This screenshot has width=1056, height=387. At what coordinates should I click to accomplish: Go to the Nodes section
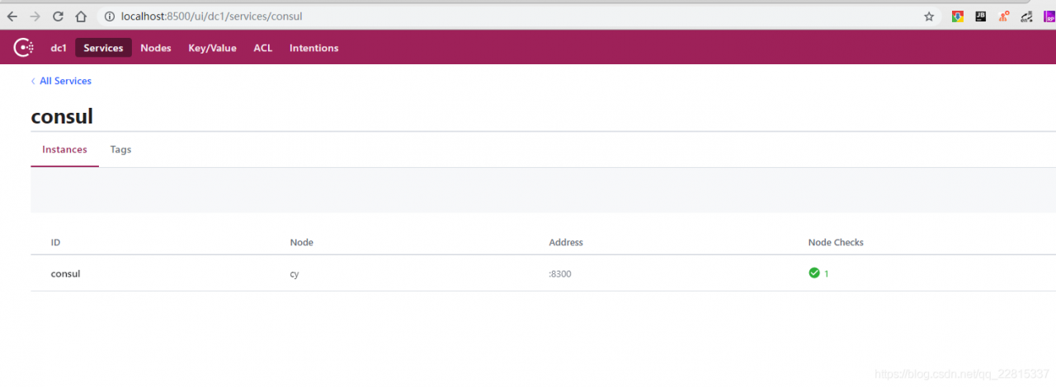tap(156, 48)
